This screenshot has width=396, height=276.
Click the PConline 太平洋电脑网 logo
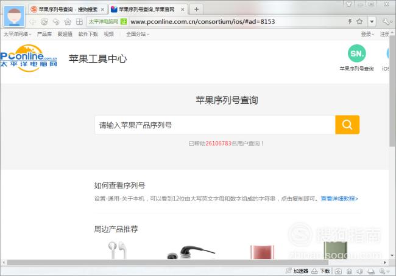click(x=29, y=58)
